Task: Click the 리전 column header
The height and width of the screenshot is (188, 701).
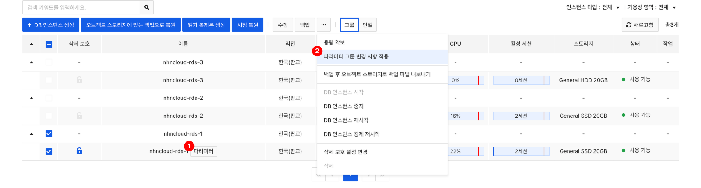Action: 290,44
